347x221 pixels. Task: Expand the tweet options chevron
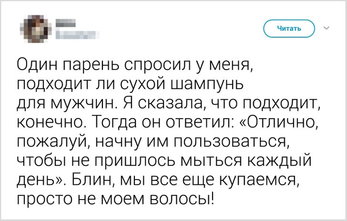point(327,28)
